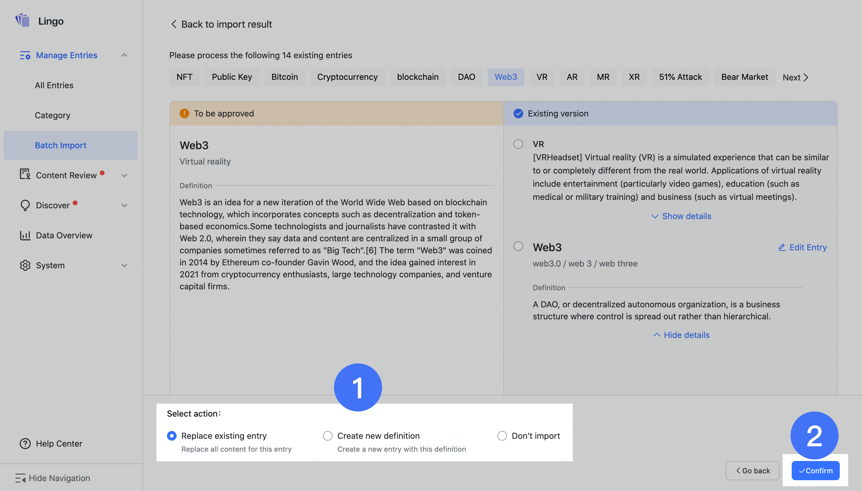Click the Help Center question mark icon

(x=25, y=444)
